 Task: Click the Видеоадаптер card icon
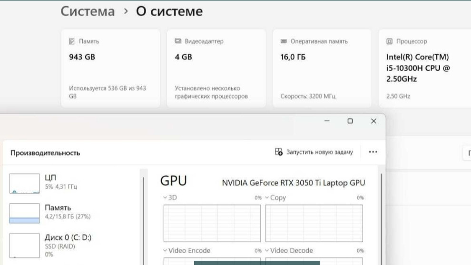coord(178,41)
